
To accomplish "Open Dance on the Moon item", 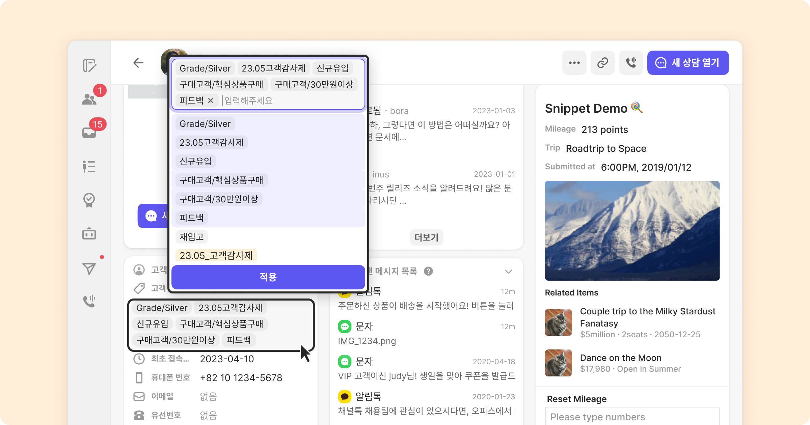I will [x=620, y=358].
